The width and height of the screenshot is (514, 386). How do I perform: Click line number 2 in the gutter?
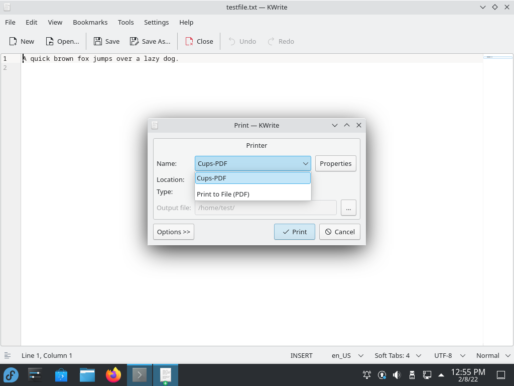pos(5,68)
